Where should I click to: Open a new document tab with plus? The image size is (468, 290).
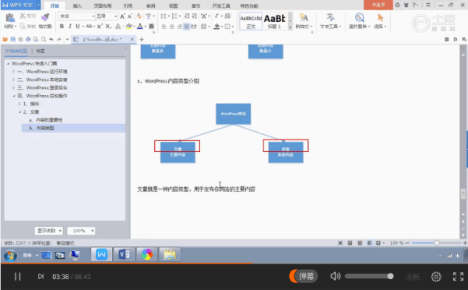coord(142,39)
